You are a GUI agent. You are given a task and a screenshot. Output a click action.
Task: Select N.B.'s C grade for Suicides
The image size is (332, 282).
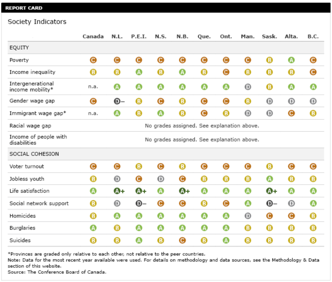pyautogui.click(x=182, y=240)
